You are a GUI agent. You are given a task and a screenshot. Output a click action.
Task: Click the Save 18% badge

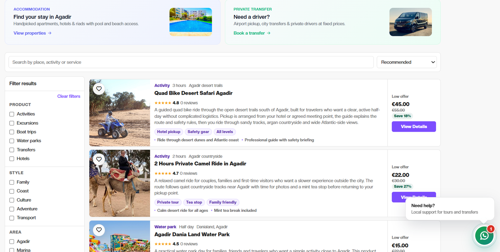[402, 116]
